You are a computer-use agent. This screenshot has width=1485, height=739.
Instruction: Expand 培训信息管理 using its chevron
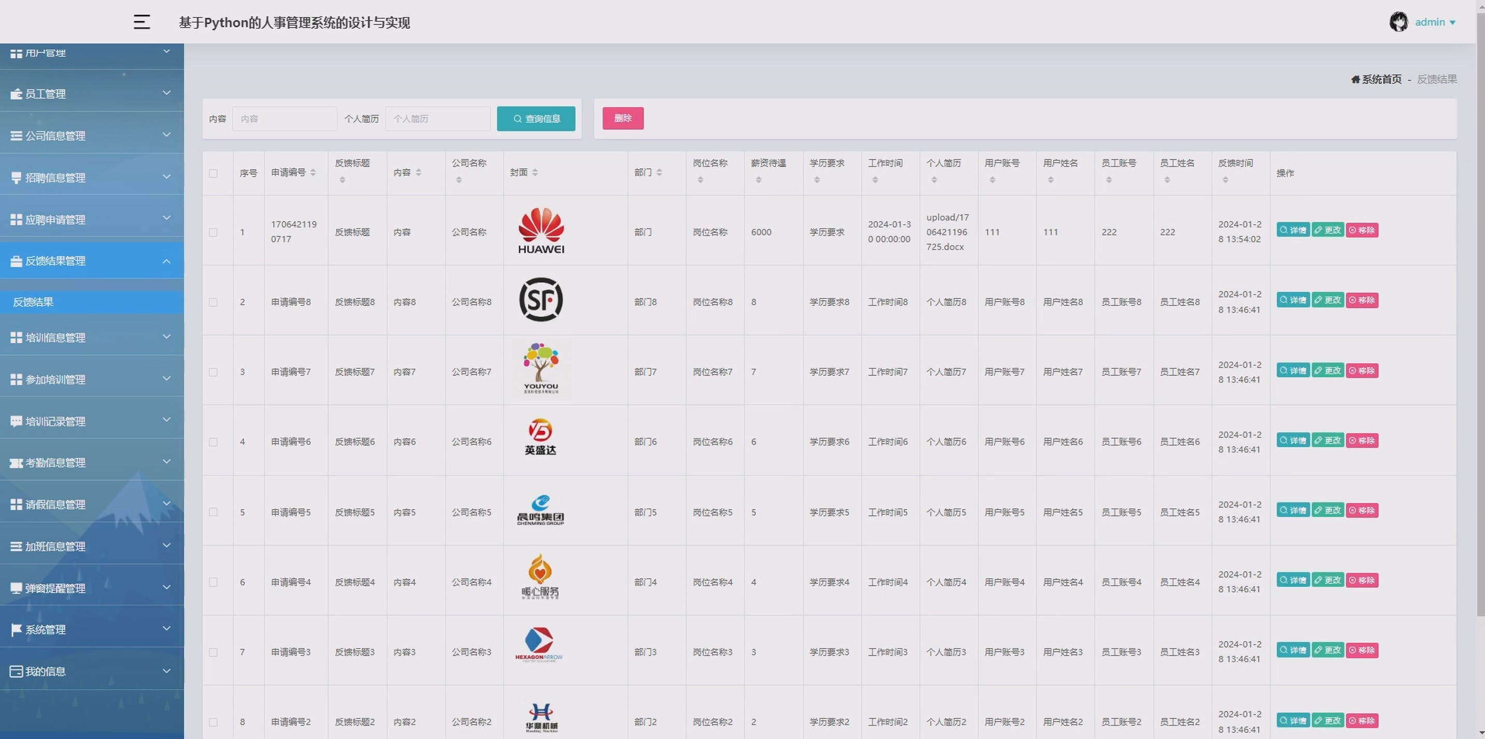click(167, 336)
